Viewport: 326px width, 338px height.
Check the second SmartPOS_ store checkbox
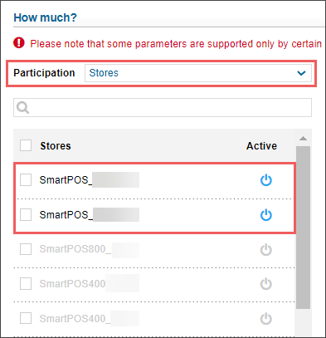(26, 214)
